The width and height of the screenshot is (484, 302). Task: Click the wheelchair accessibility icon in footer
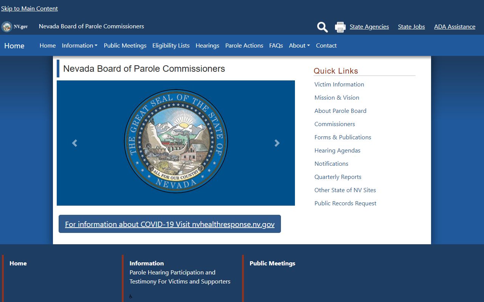point(131,296)
